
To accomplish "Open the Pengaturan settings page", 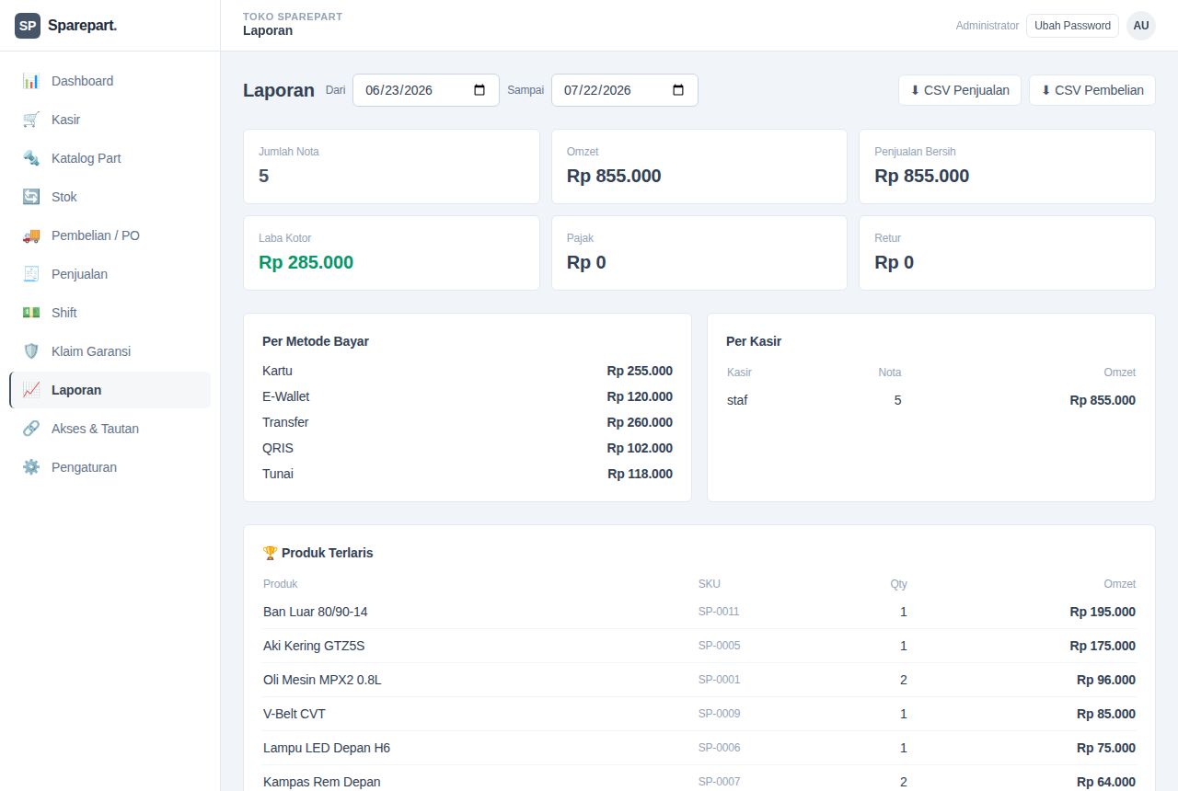I will point(110,467).
